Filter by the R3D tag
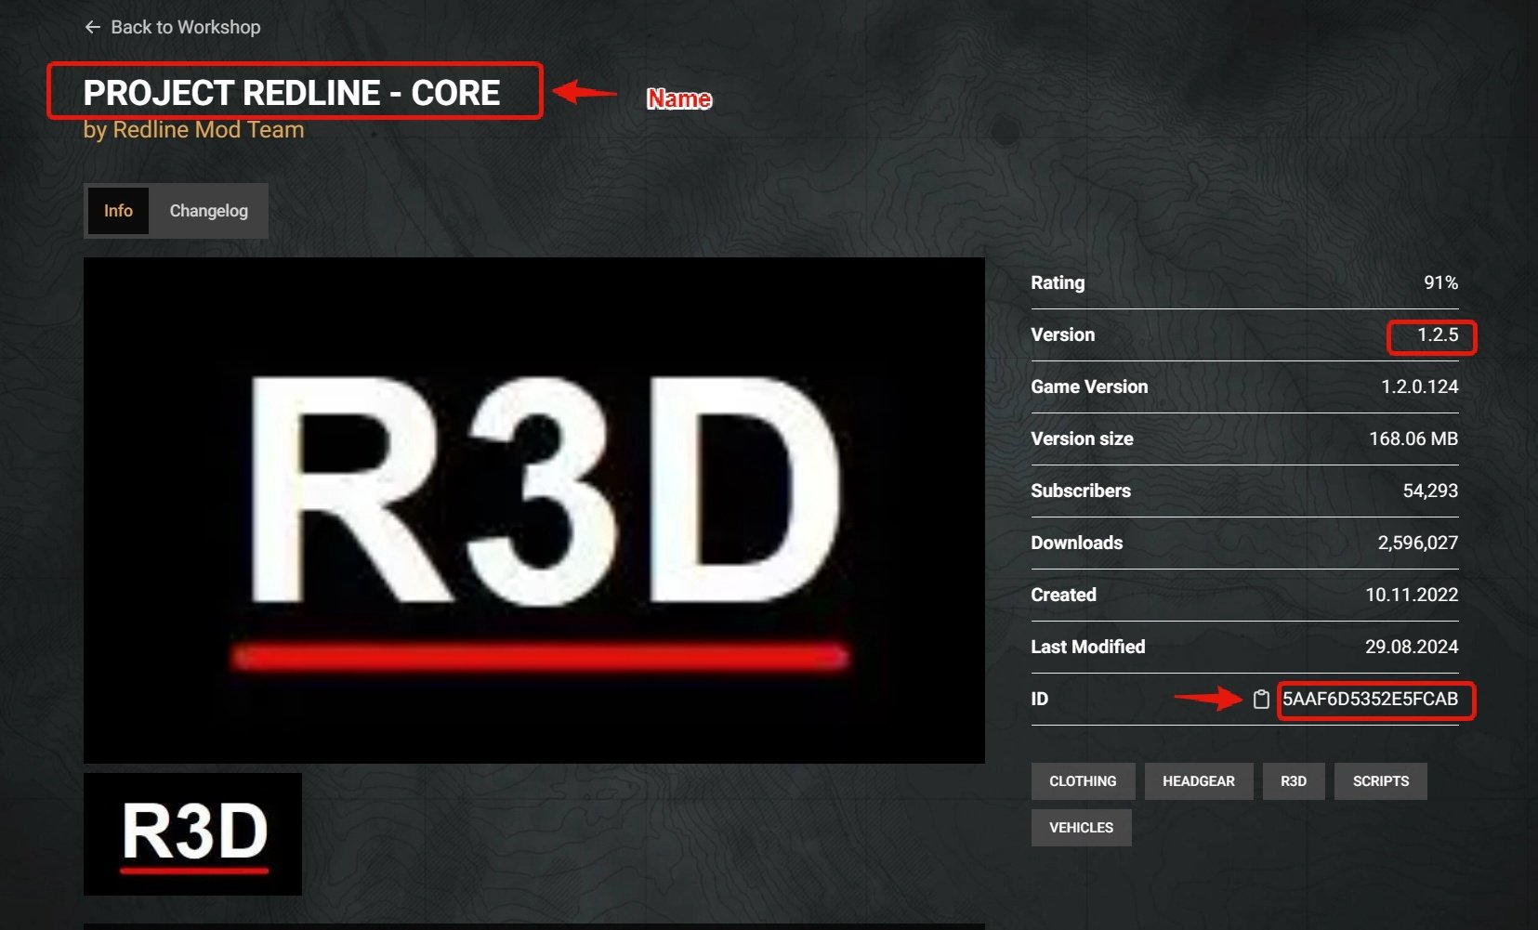The width and height of the screenshot is (1538, 930). [x=1293, y=781]
